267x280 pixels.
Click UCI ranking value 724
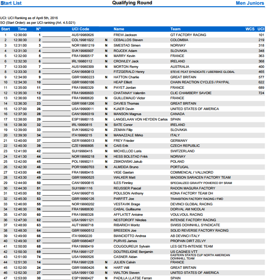261,93
